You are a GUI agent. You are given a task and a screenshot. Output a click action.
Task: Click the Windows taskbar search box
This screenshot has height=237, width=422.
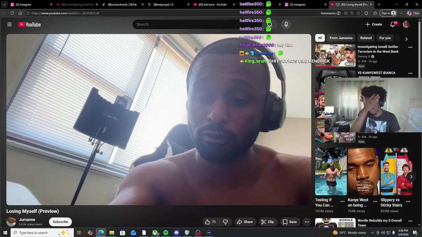tap(43, 233)
